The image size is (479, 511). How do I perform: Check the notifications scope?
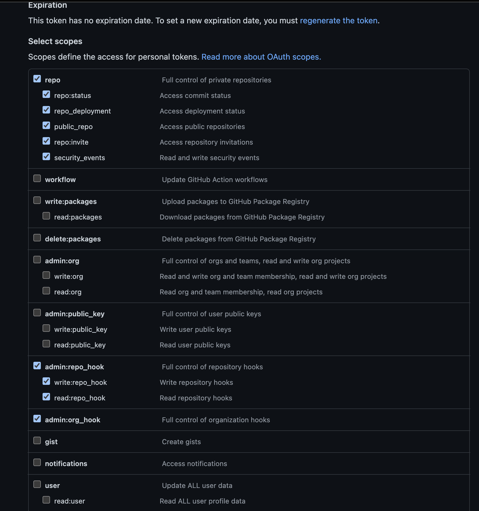(x=37, y=463)
